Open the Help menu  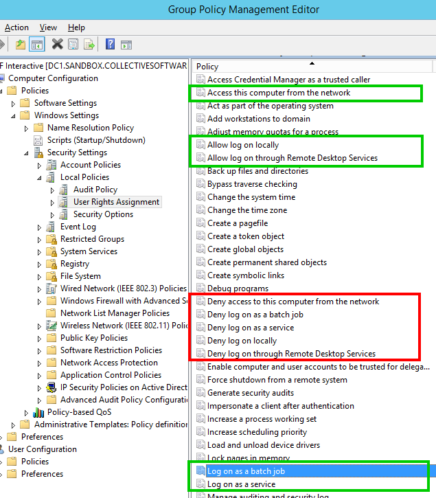tap(76, 27)
